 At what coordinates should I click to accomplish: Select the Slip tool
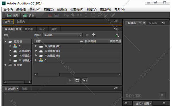point(80,15)
